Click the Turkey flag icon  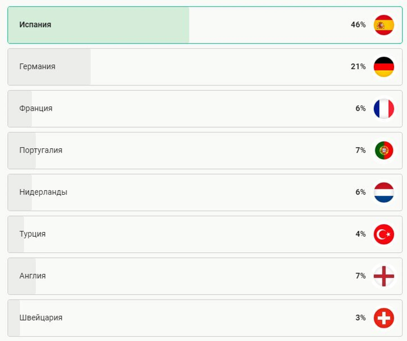[384, 234]
